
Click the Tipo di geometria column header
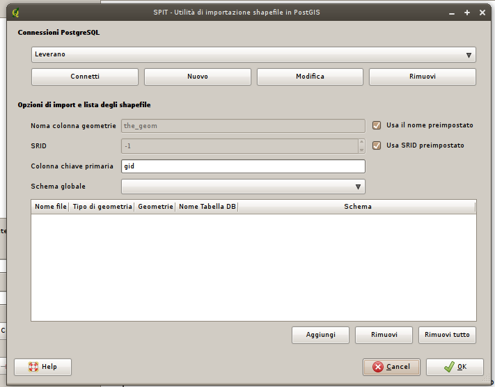pyautogui.click(x=102, y=207)
